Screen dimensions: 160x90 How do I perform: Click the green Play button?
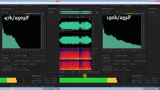[x=76, y=72]
